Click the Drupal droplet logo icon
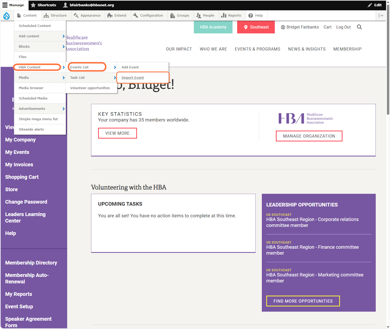The width and height of the screenshot is (390, 329). [x=6, y=15]
